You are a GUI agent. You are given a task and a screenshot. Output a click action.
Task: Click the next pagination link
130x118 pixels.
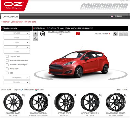[x=126, y=90]
